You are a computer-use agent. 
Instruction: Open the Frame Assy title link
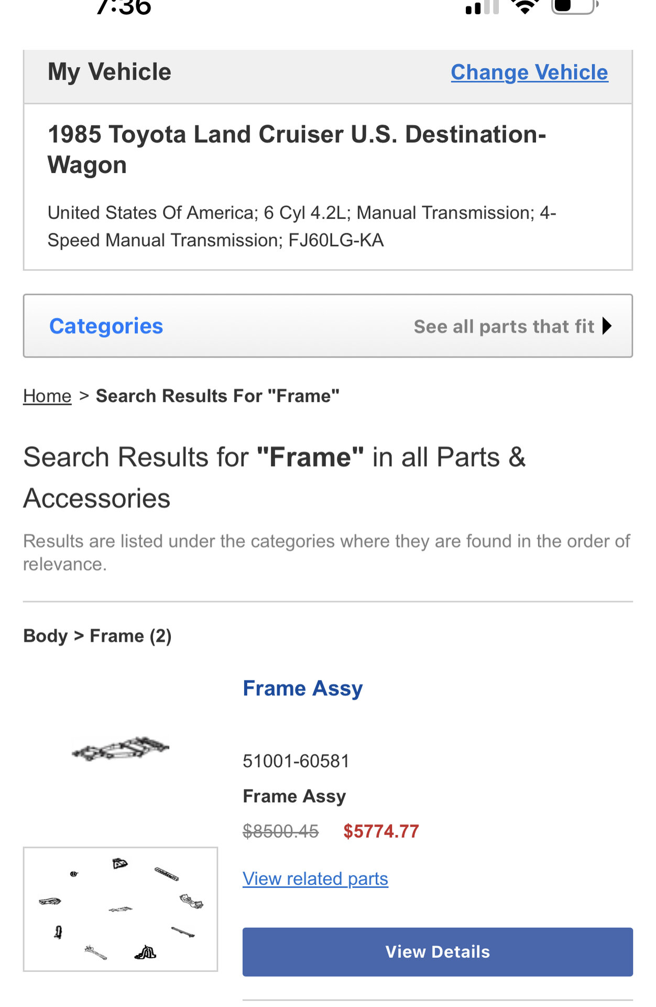coord(302,688)
